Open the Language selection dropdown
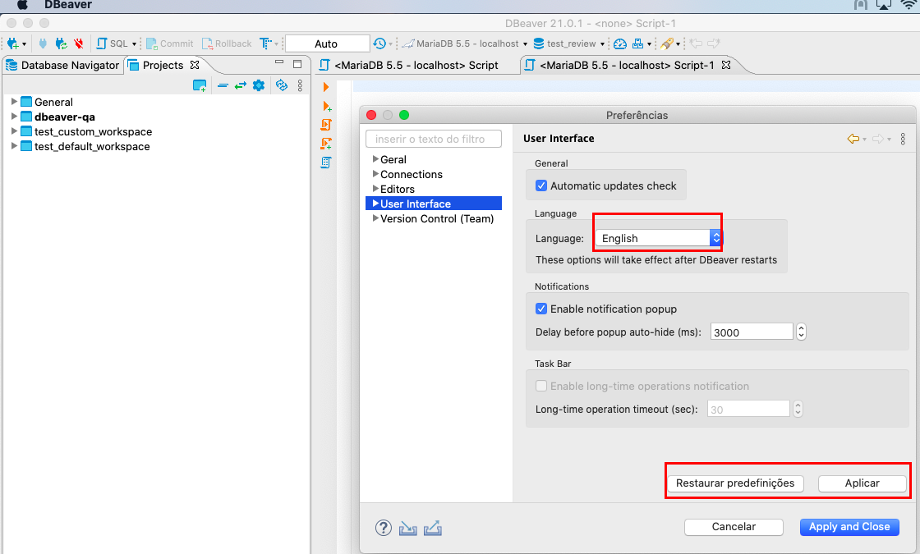Image resolution: width=920 pixels, height=554 pixels. click(715, 238)
